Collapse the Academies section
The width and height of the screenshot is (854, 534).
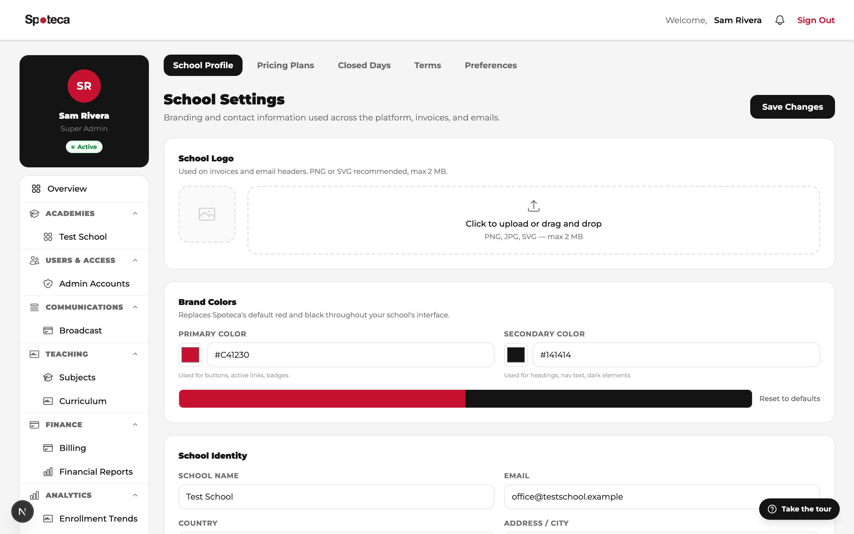tap(135, 213)
